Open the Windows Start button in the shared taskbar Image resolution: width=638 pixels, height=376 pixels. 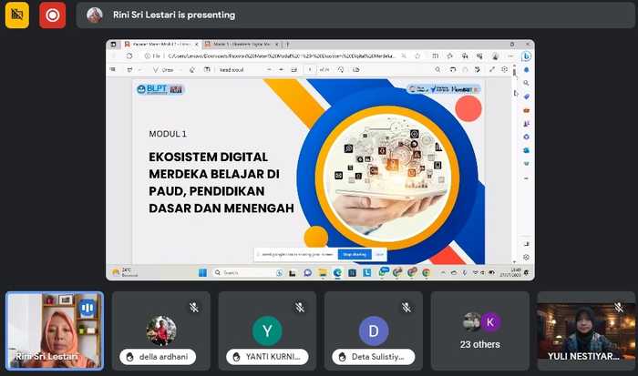(x=202, y=273)
